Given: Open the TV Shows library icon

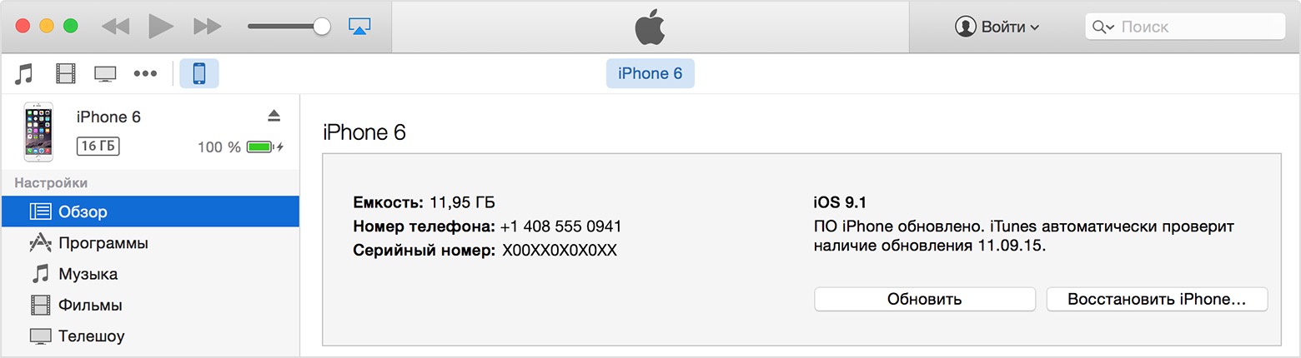Looking at the screenshot, I should tap(105, 73).
